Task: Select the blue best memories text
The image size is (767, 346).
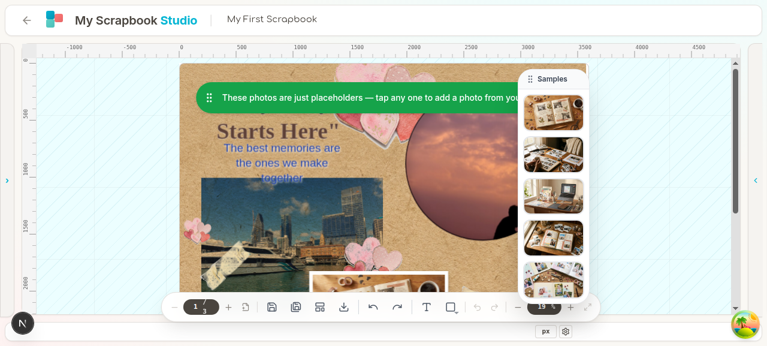Action: pos(282,163)
